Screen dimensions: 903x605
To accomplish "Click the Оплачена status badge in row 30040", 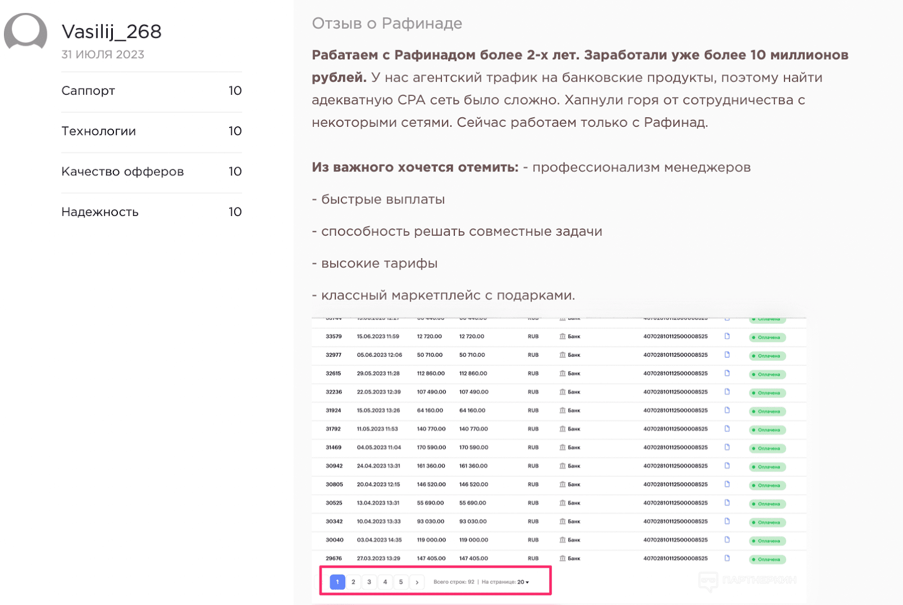I will [x=767, y=541].
